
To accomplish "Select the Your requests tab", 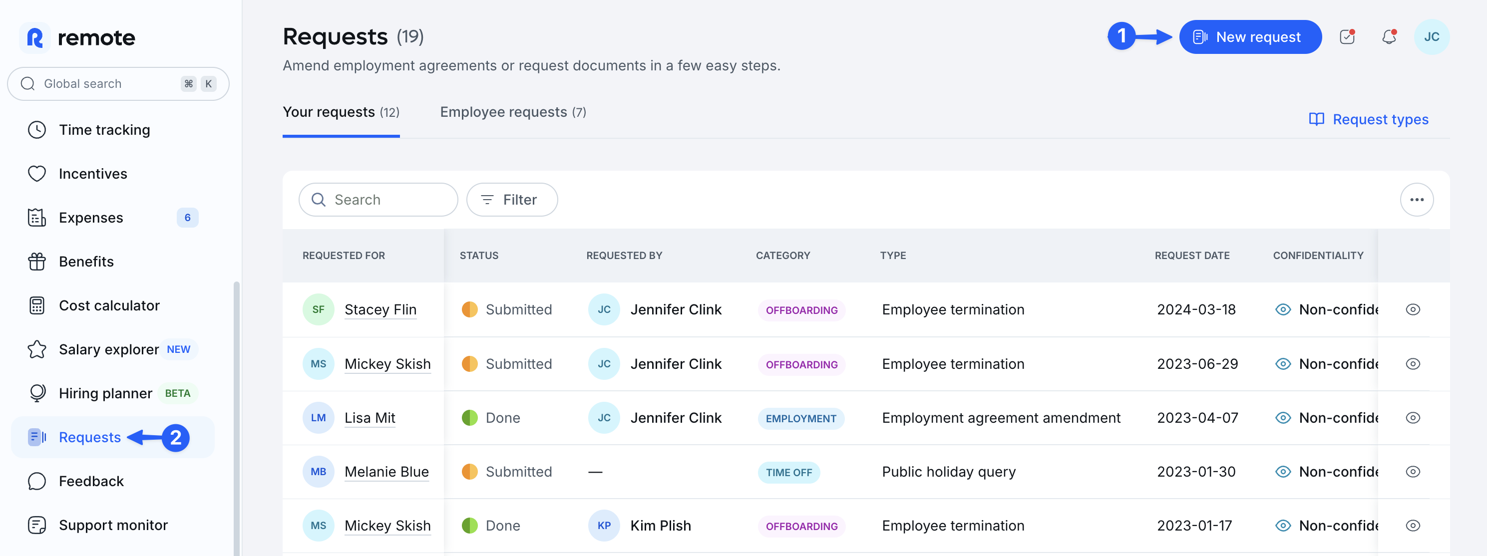I will 341,112.
